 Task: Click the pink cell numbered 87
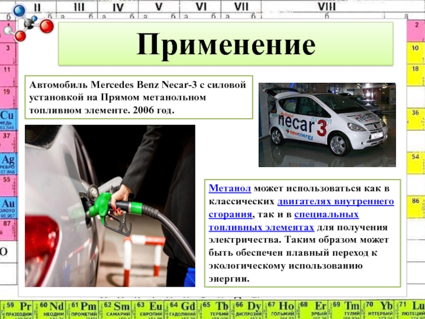coord(8,230)
